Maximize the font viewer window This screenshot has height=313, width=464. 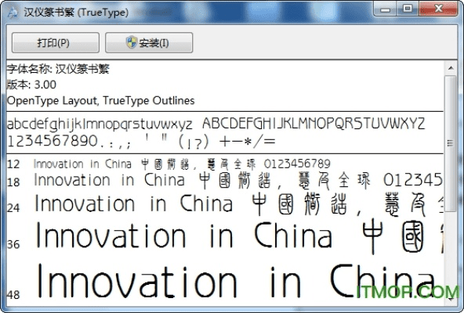click(x=408, y=9)
